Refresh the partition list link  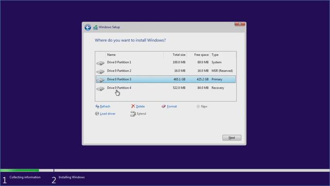[x=105, y=106]
